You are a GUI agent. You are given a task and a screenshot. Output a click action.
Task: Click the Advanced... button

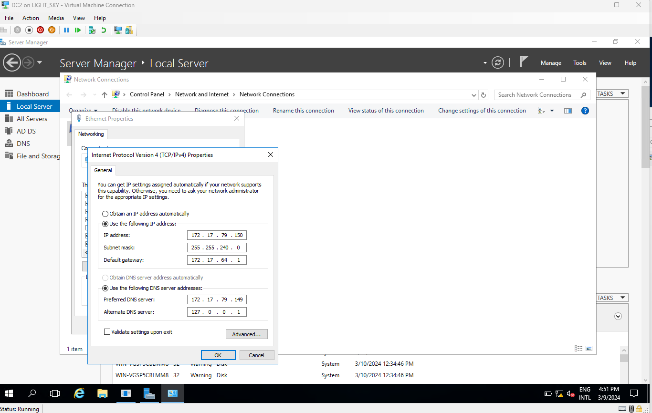click(x=247, y=334)
